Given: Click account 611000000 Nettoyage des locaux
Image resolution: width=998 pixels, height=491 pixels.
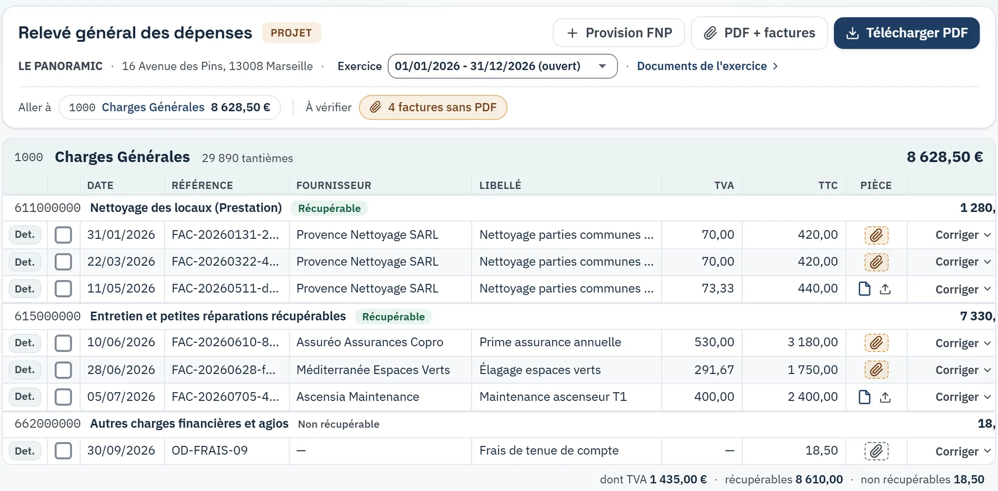Looking at the screenshot, I should pyautogui.click(x=148, y=208).
